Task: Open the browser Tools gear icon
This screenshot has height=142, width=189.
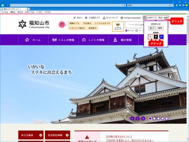Action: pos(183,5)
